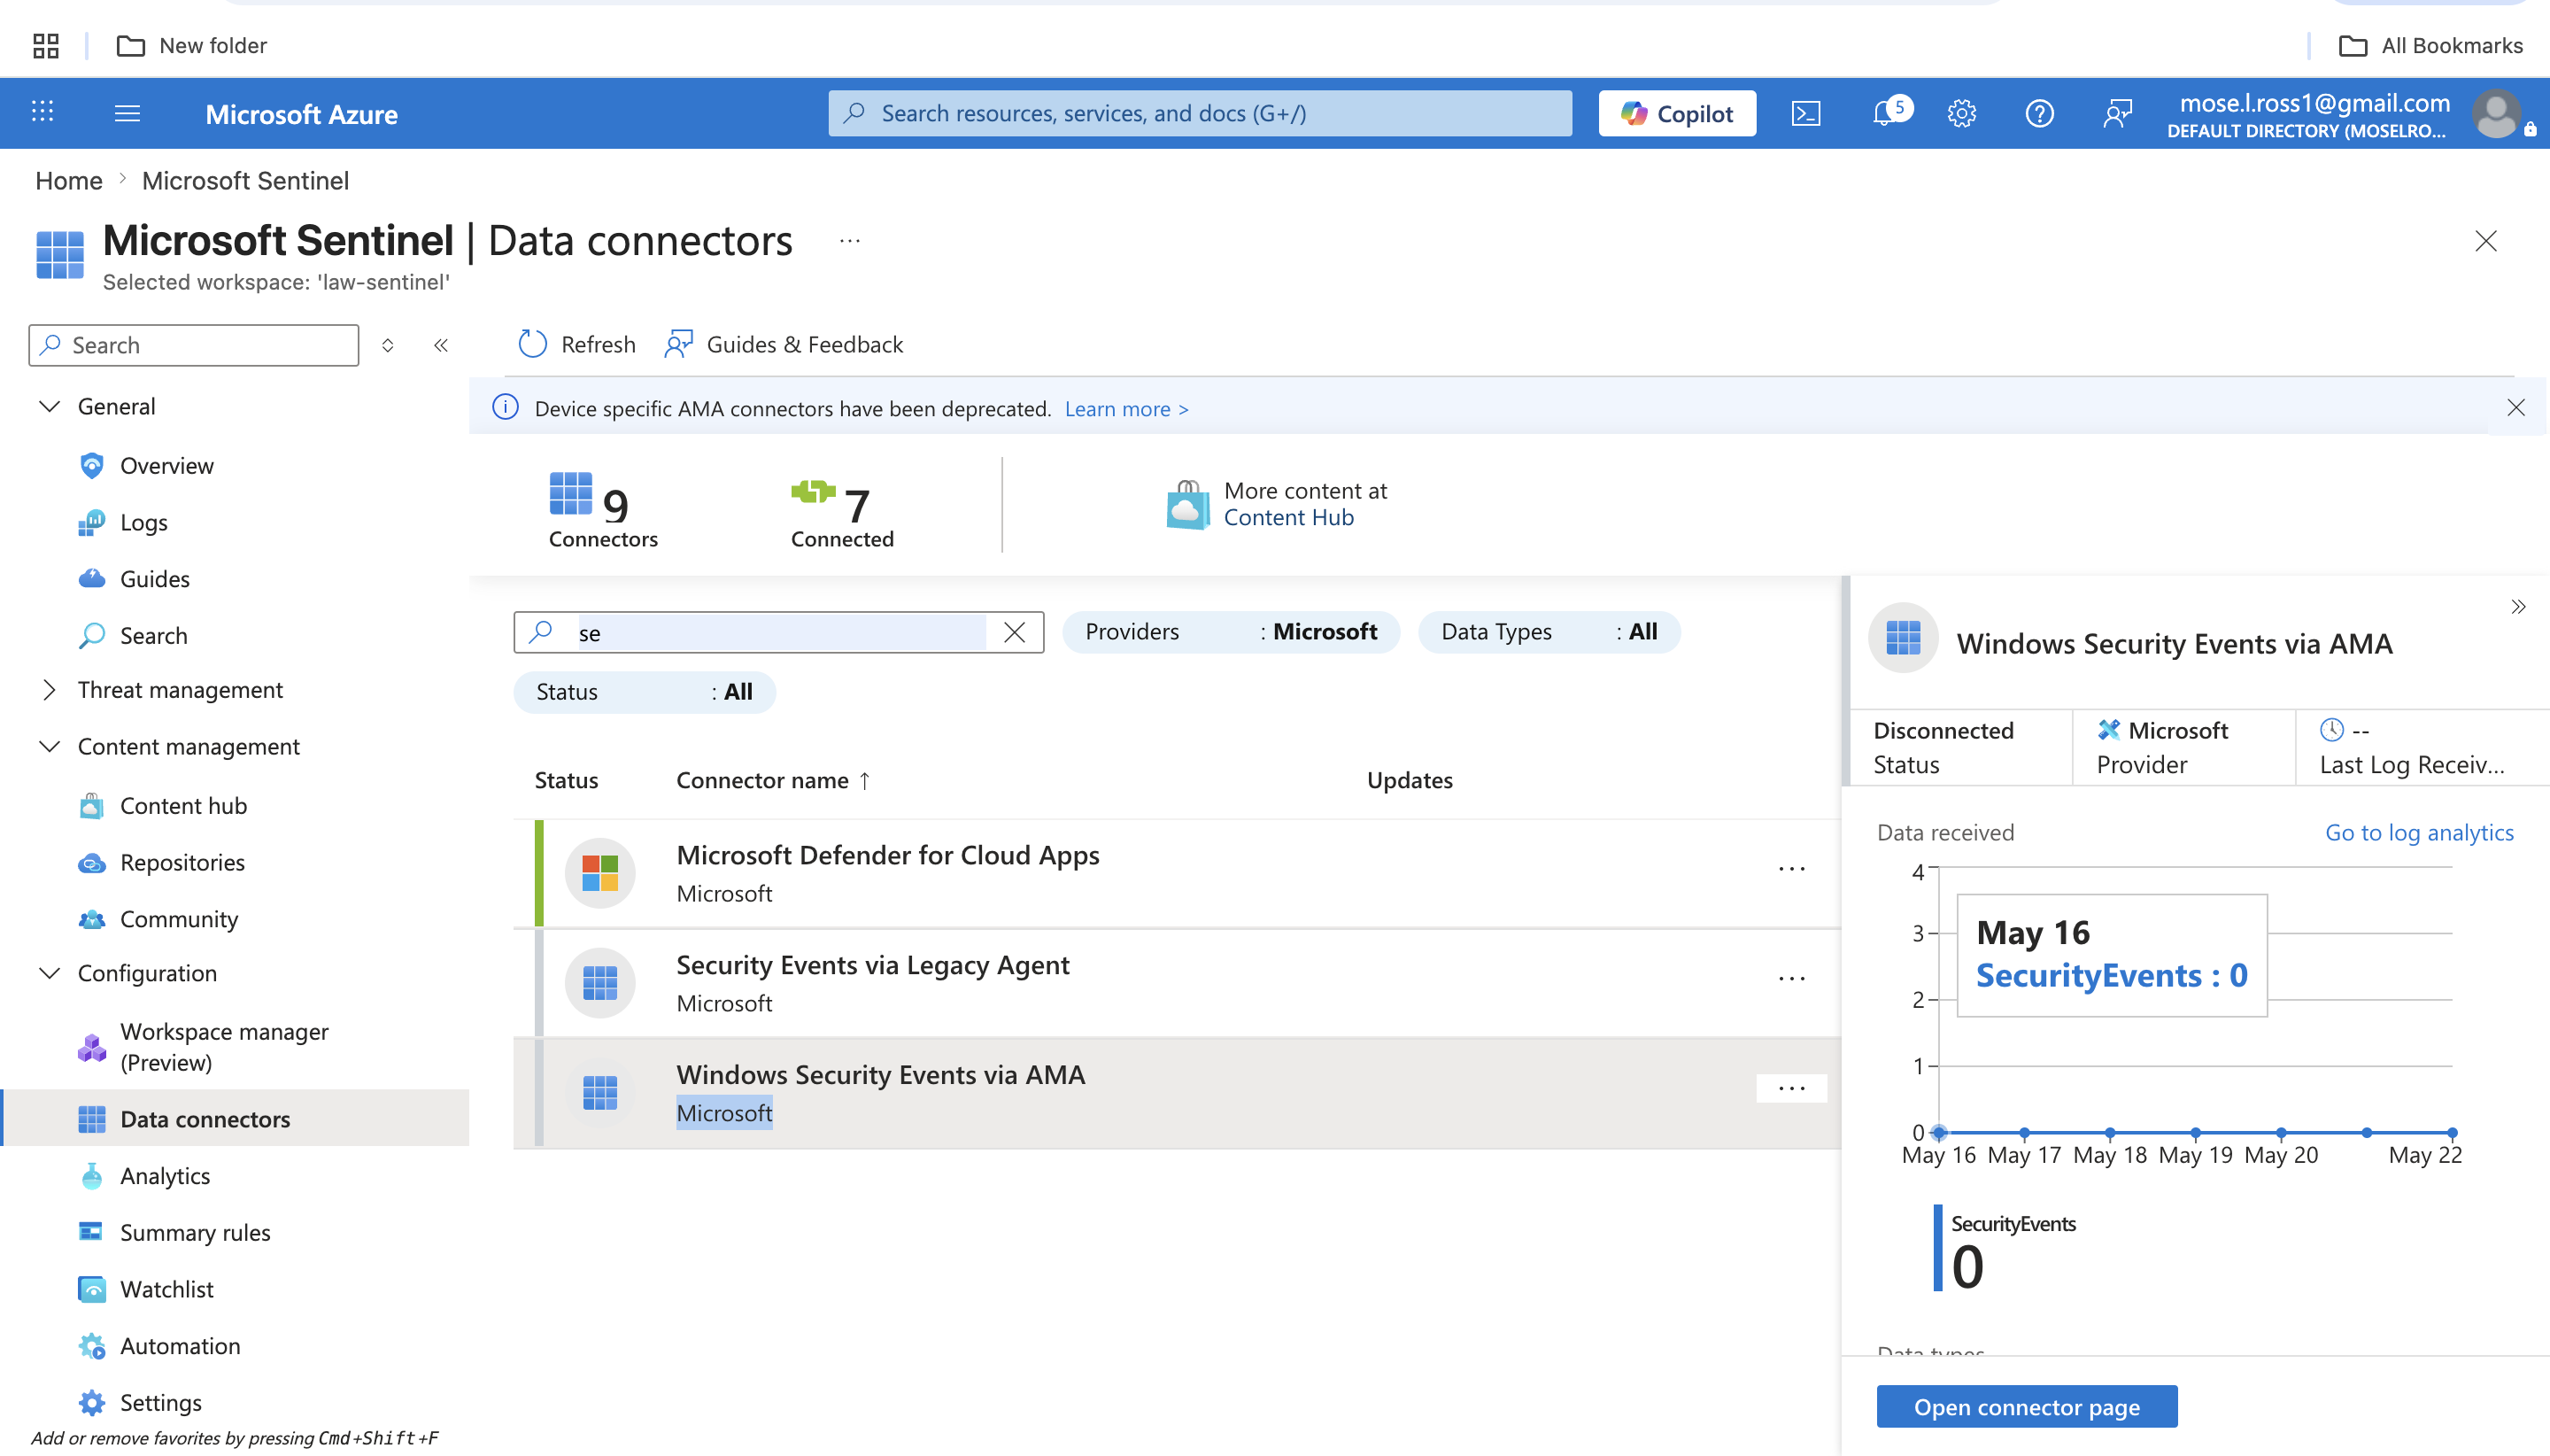Click the Security Events Legacy Agent connector icon

pyautogui.click(x=599, y=983)
